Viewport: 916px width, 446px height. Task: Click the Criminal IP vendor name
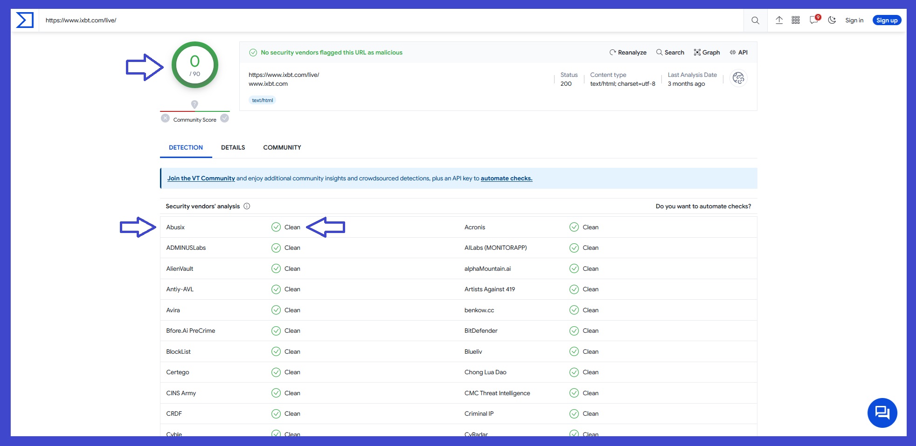point(479,414)
